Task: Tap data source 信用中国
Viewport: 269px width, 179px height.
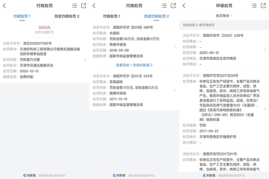Action: (x=26, y=77)
